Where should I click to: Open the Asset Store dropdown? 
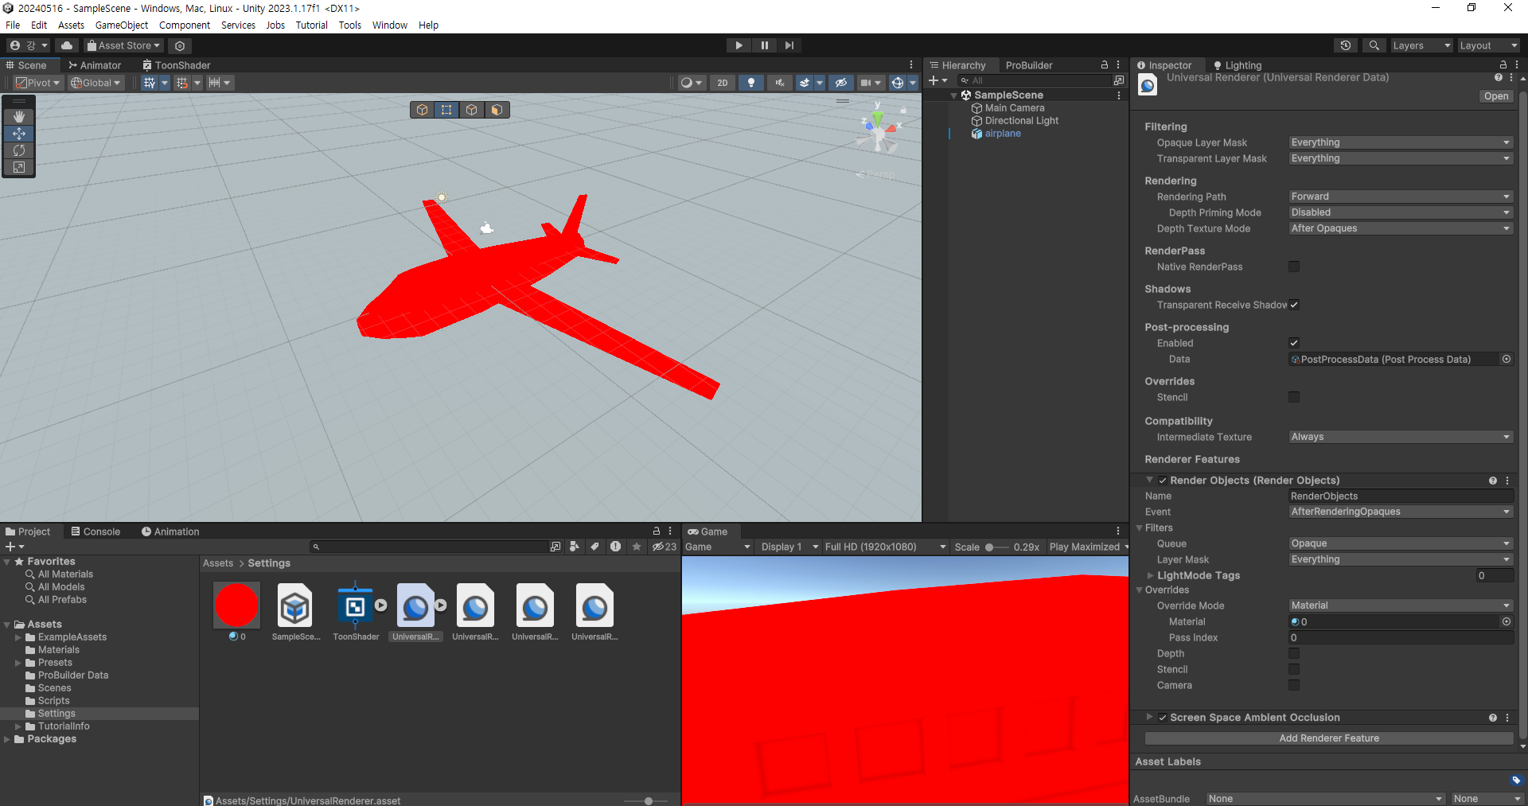[x=123, y=45]
